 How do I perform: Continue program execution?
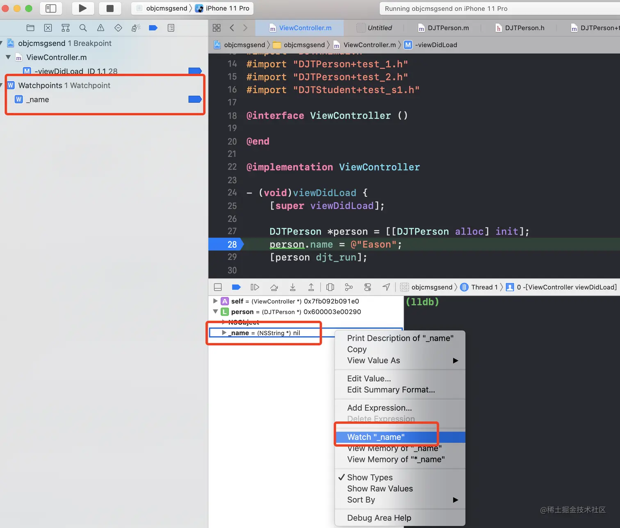[255, 287]
